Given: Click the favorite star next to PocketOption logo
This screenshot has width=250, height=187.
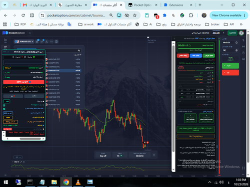Looking at the screenshot, I should pyautogui.click(x=30, y=33).
